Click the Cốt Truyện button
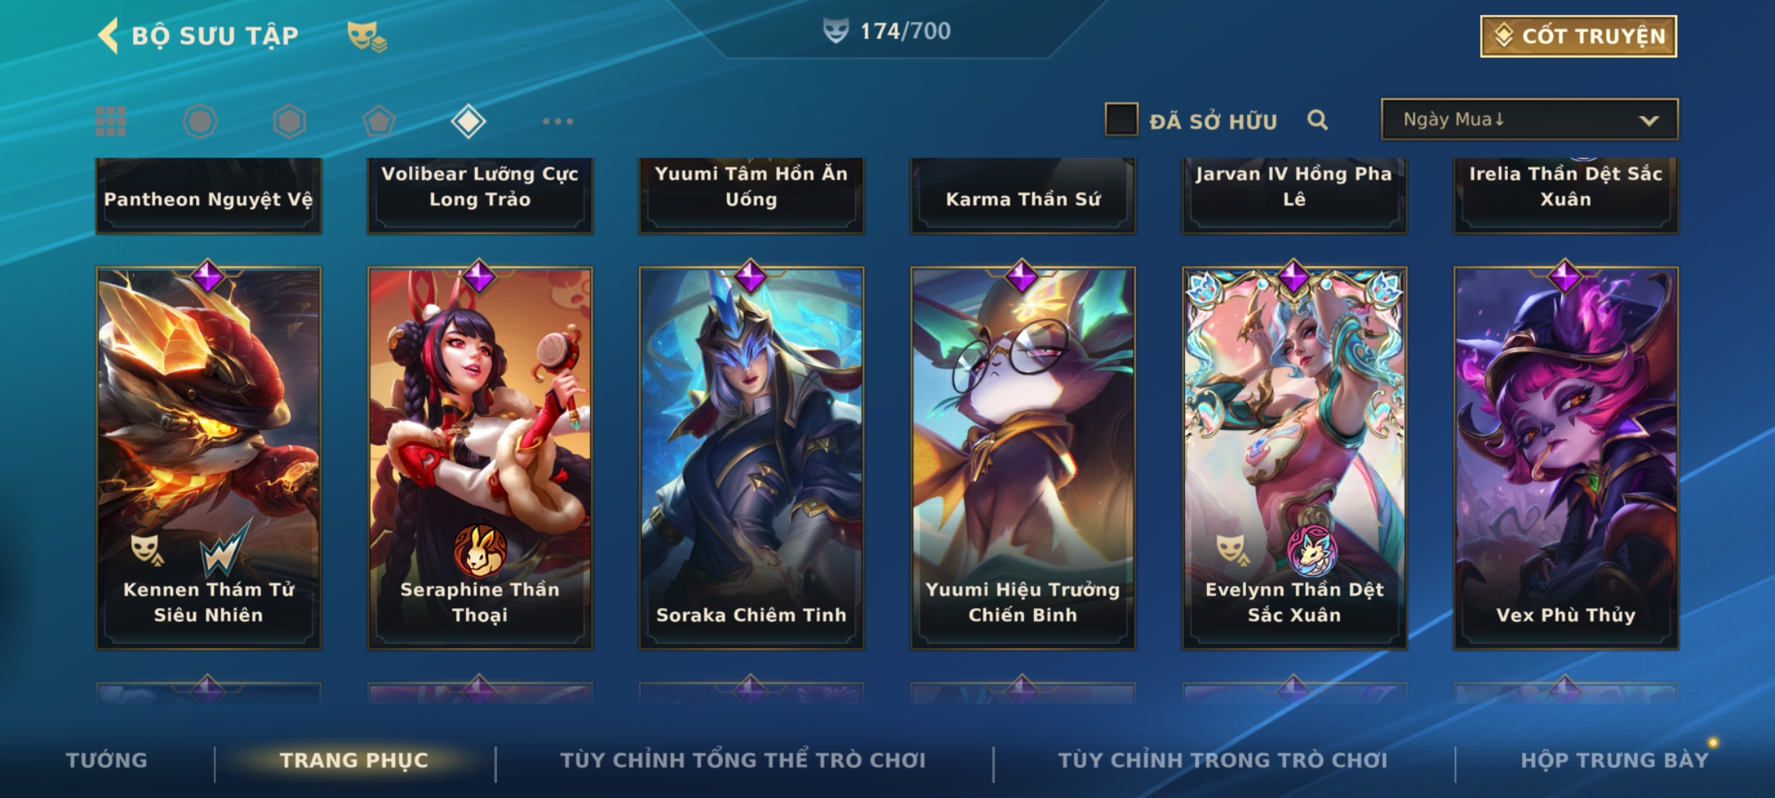This screenshot has height=798, width=1775. 1578,36
